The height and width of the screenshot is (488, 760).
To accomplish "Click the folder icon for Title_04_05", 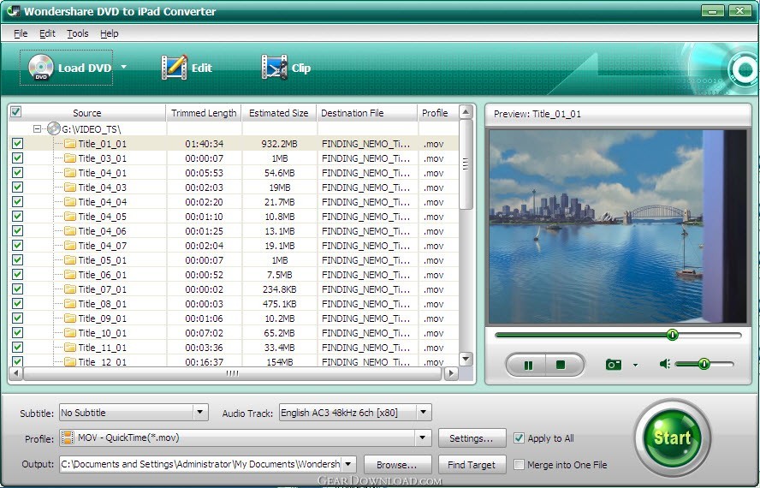I will (70, 217).
